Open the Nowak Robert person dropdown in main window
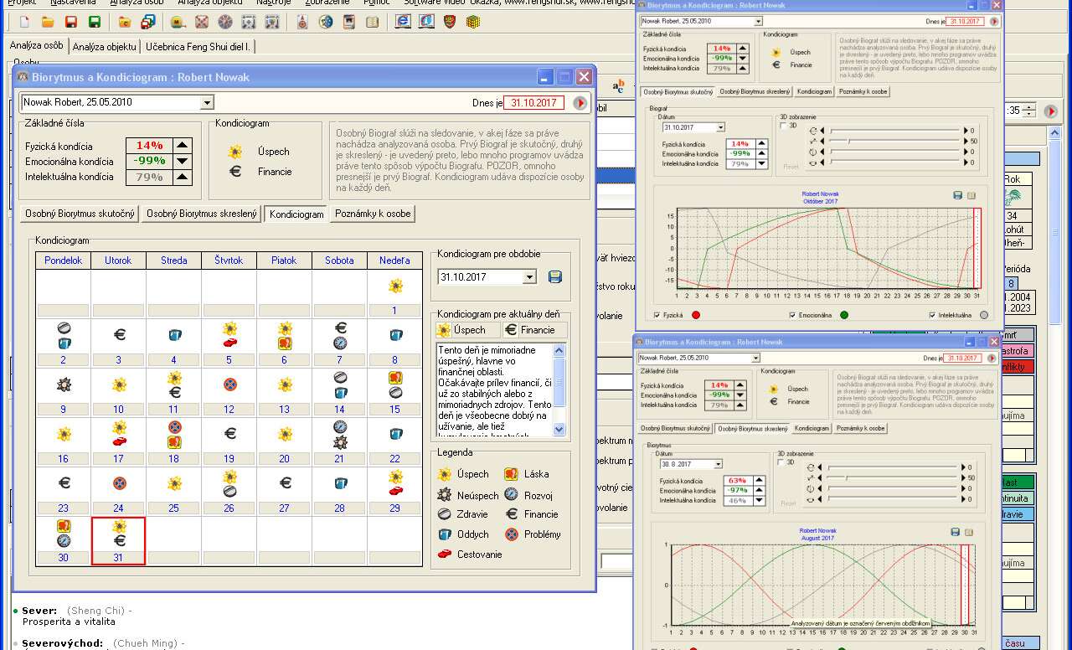This screenshot has height=650, width=1072. point(208,102)
